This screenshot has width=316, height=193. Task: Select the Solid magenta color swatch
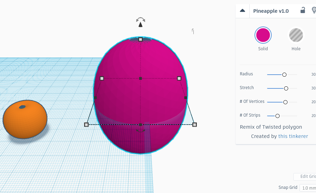(x=263, y=35)
